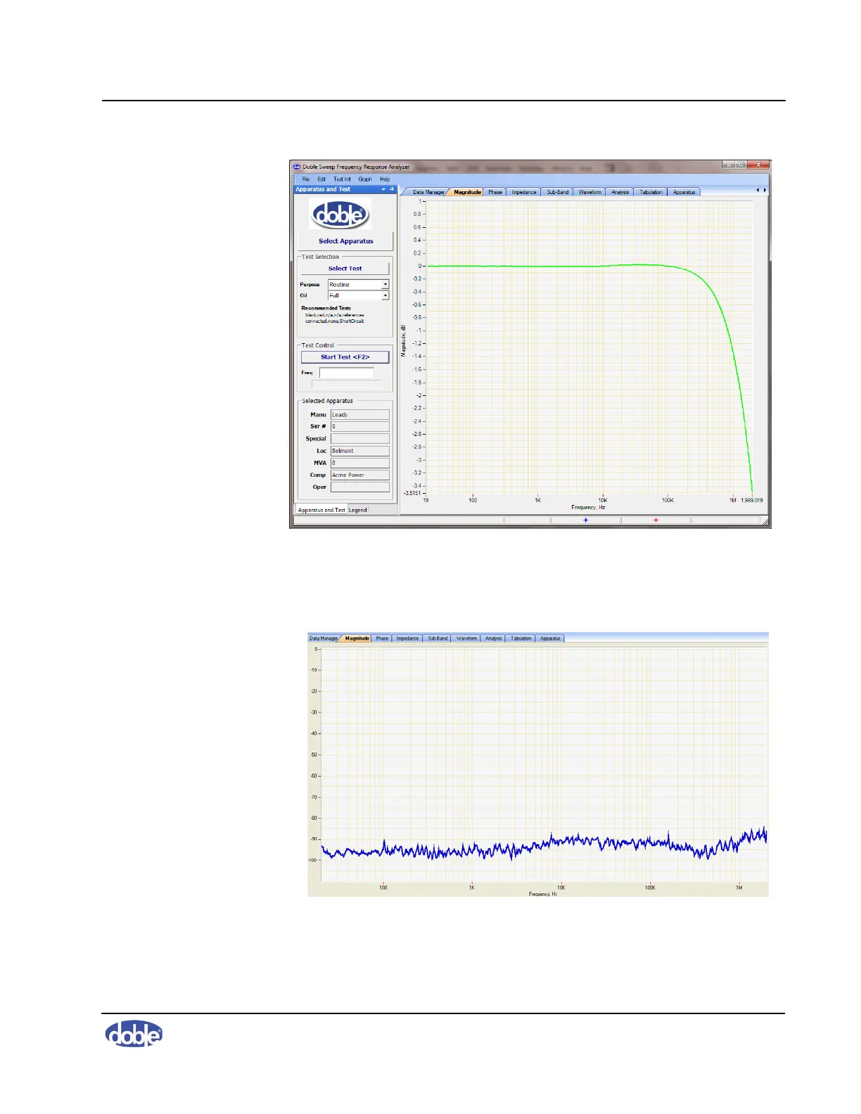Click the -3.5151 minimum magnitude label
This screenshot has width=861, height=1114.
tap(412, 493)
